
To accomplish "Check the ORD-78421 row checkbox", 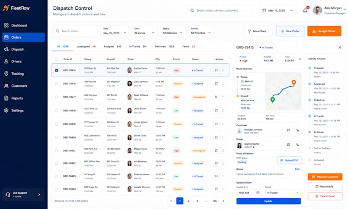I will click(x=56, y=150).
